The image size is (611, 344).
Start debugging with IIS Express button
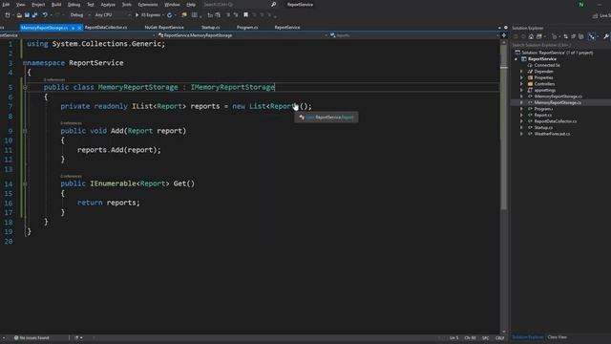[x=149, y=15]
